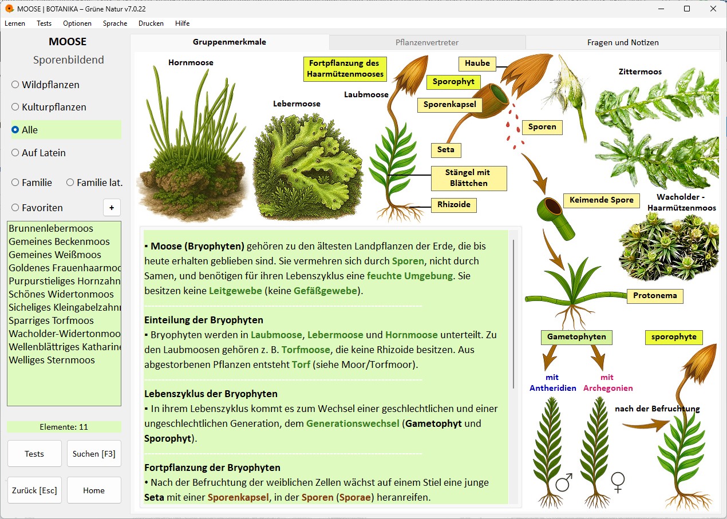Select Gemeines Weißmoos in the list
This screenshot has width=727, height=519.
tap(64, 255)
